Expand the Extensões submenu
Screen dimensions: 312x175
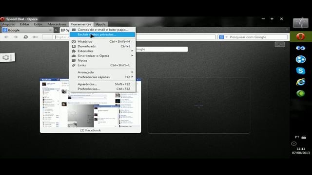(102, 51)
